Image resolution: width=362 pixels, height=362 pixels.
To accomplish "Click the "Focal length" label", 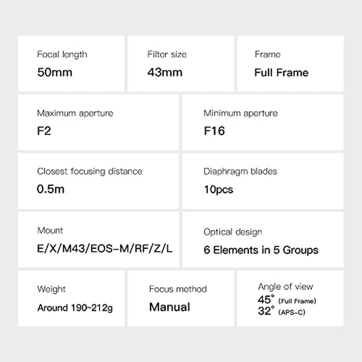I will [62, 55].
